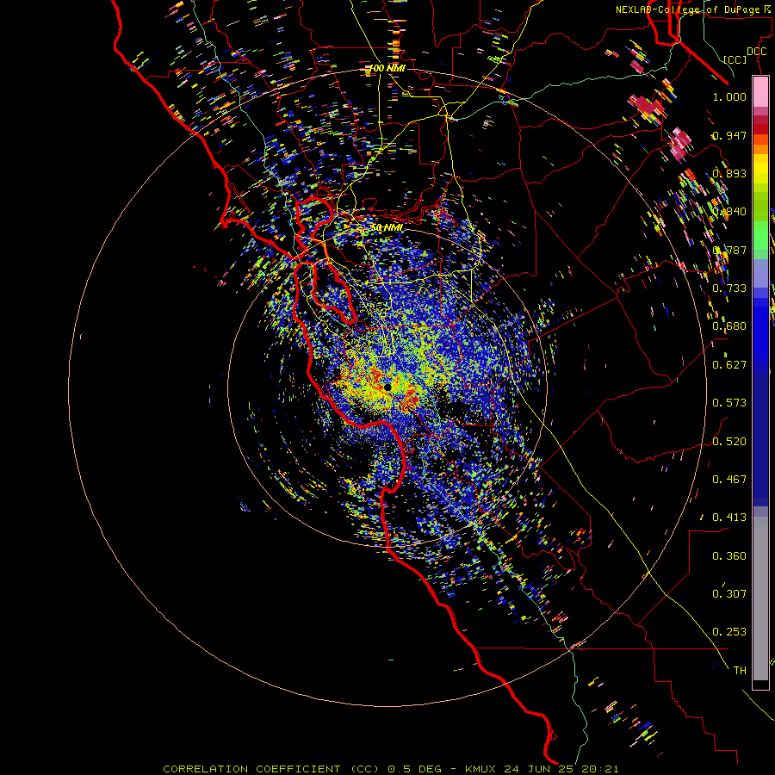Click the 0.520 legend value
The image size is (775, 775).
729,442
